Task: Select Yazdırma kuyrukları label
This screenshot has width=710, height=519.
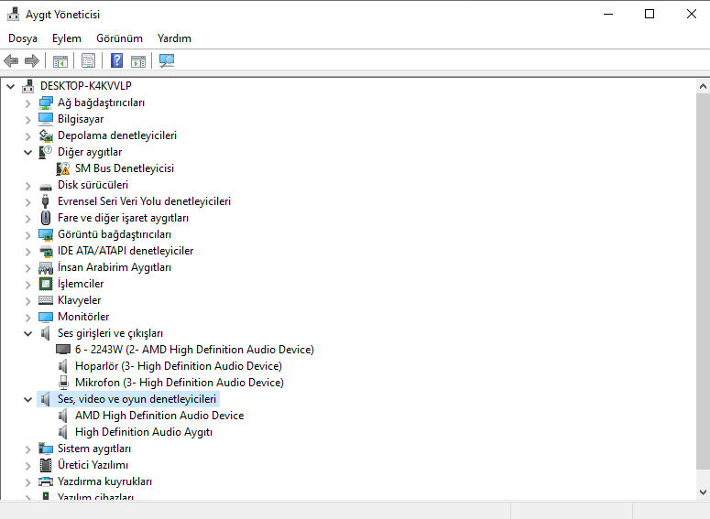Action: tap(105, 481)
